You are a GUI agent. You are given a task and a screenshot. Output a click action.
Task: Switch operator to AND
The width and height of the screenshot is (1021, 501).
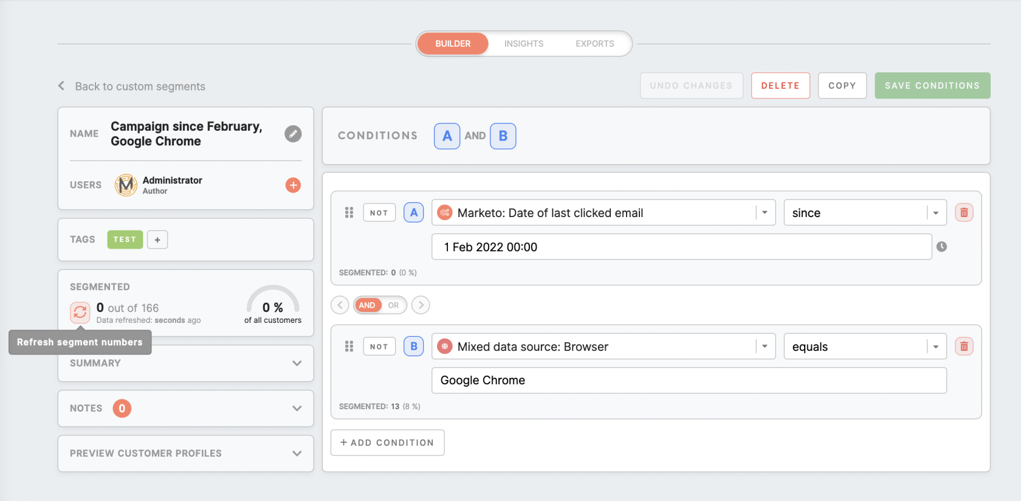[x=367, y=305]
